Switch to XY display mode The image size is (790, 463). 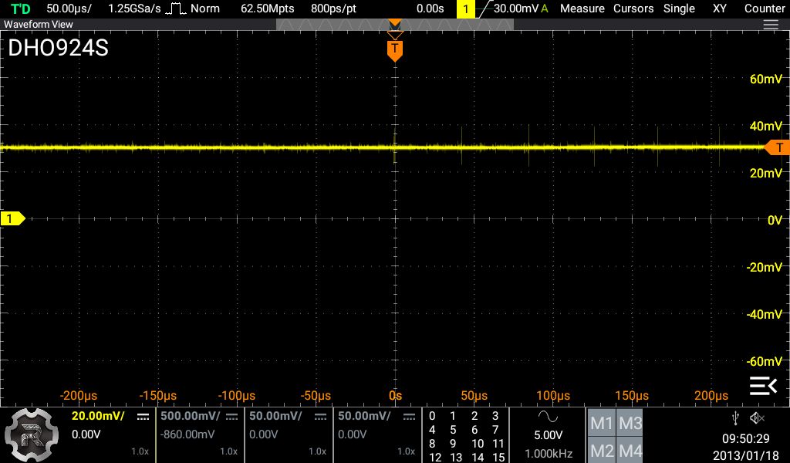click(x=718, y=8)
